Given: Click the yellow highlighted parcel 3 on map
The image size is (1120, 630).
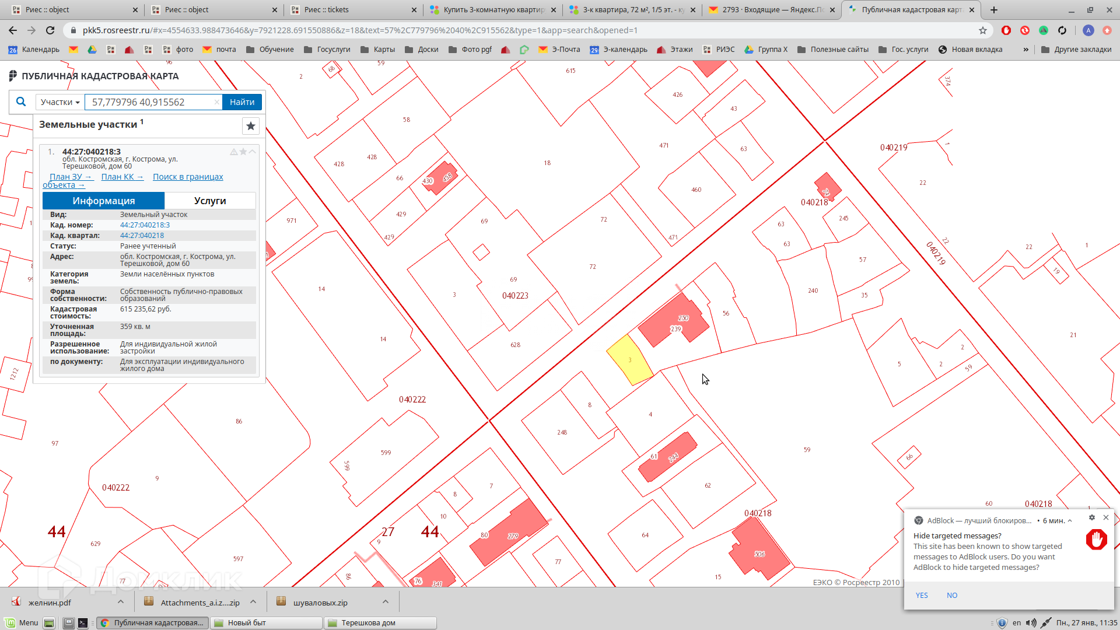Looking at the screenshot, I should (x=630, y=360).
